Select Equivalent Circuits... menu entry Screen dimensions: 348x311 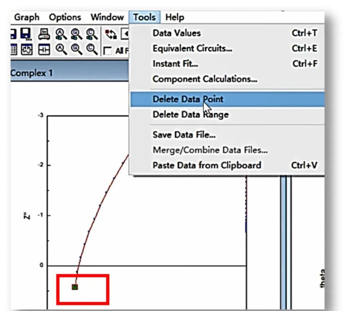227,48
